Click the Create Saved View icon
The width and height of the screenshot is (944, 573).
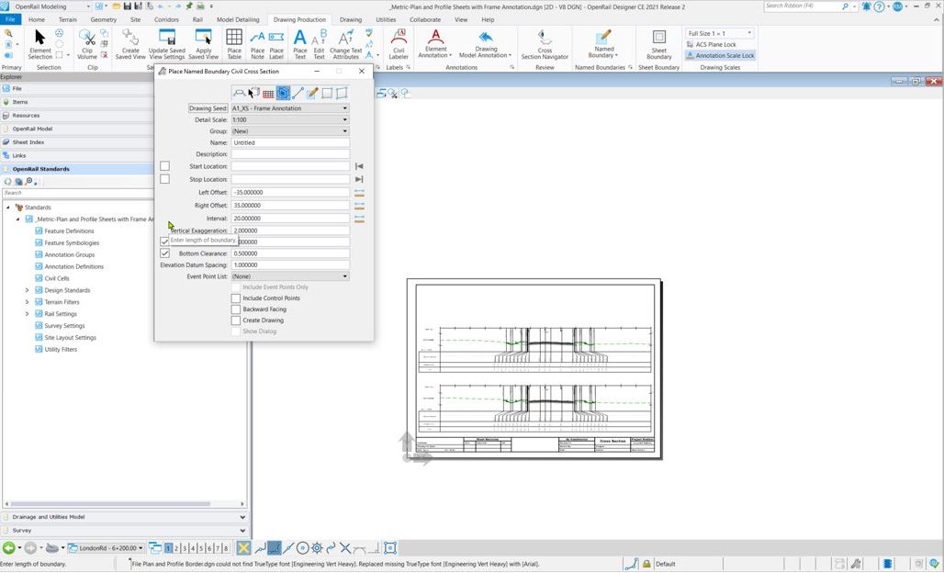pyautogui.click(x=132, y=40)
